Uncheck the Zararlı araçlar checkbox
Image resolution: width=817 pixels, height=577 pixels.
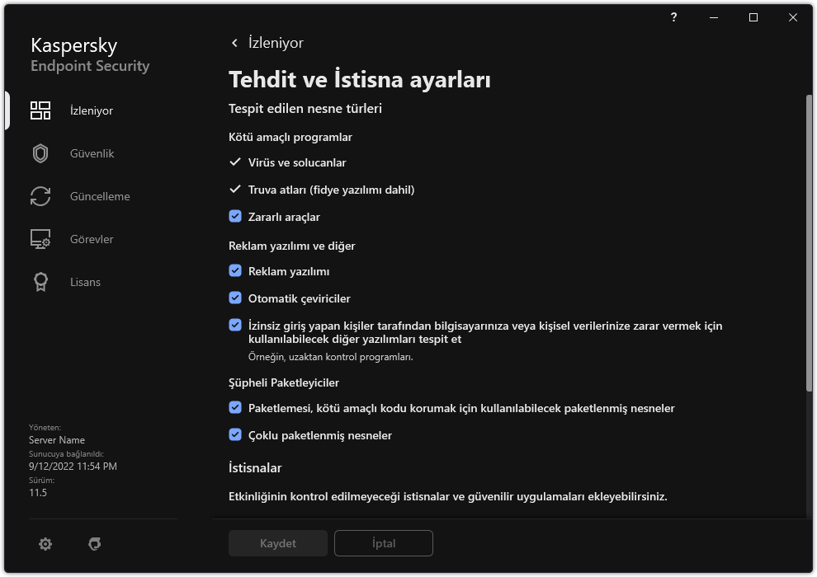(235, 217)
